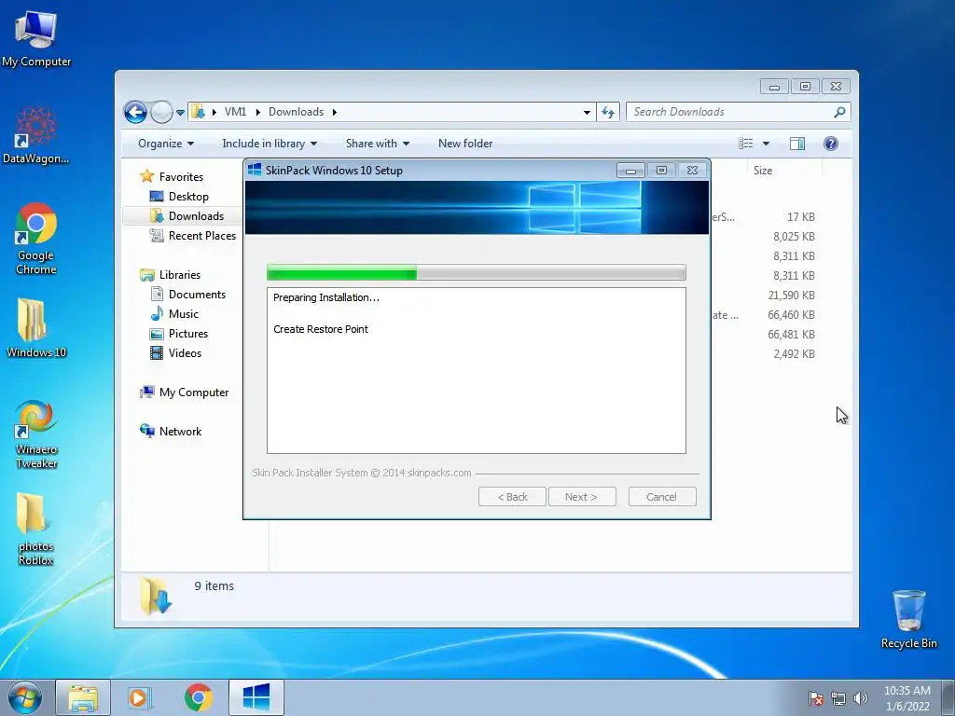Open photos Roblox folder on desktop
Viewport: 955px width, 716px height.
(x=36, y=529)
